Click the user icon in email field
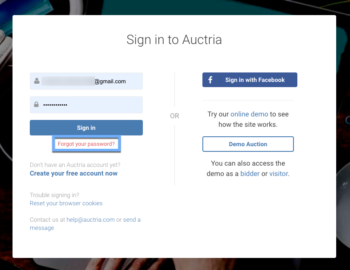350x270 pixels. click(x=37, y=81)
